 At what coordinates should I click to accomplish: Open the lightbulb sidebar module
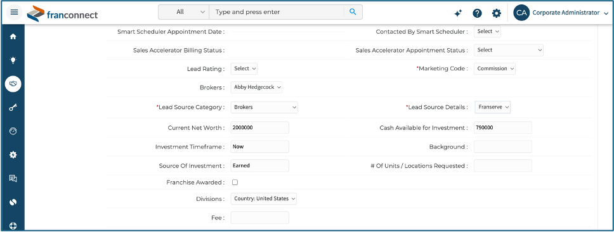(13, 60)
